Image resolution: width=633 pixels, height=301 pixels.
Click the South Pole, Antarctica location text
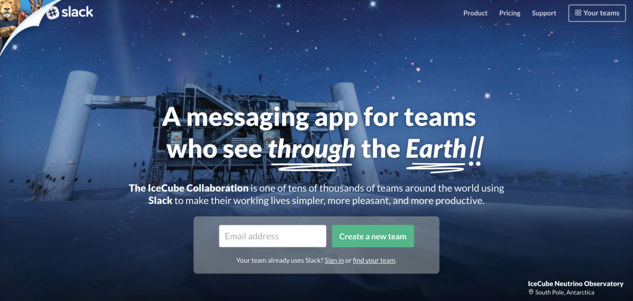point(564,292)
